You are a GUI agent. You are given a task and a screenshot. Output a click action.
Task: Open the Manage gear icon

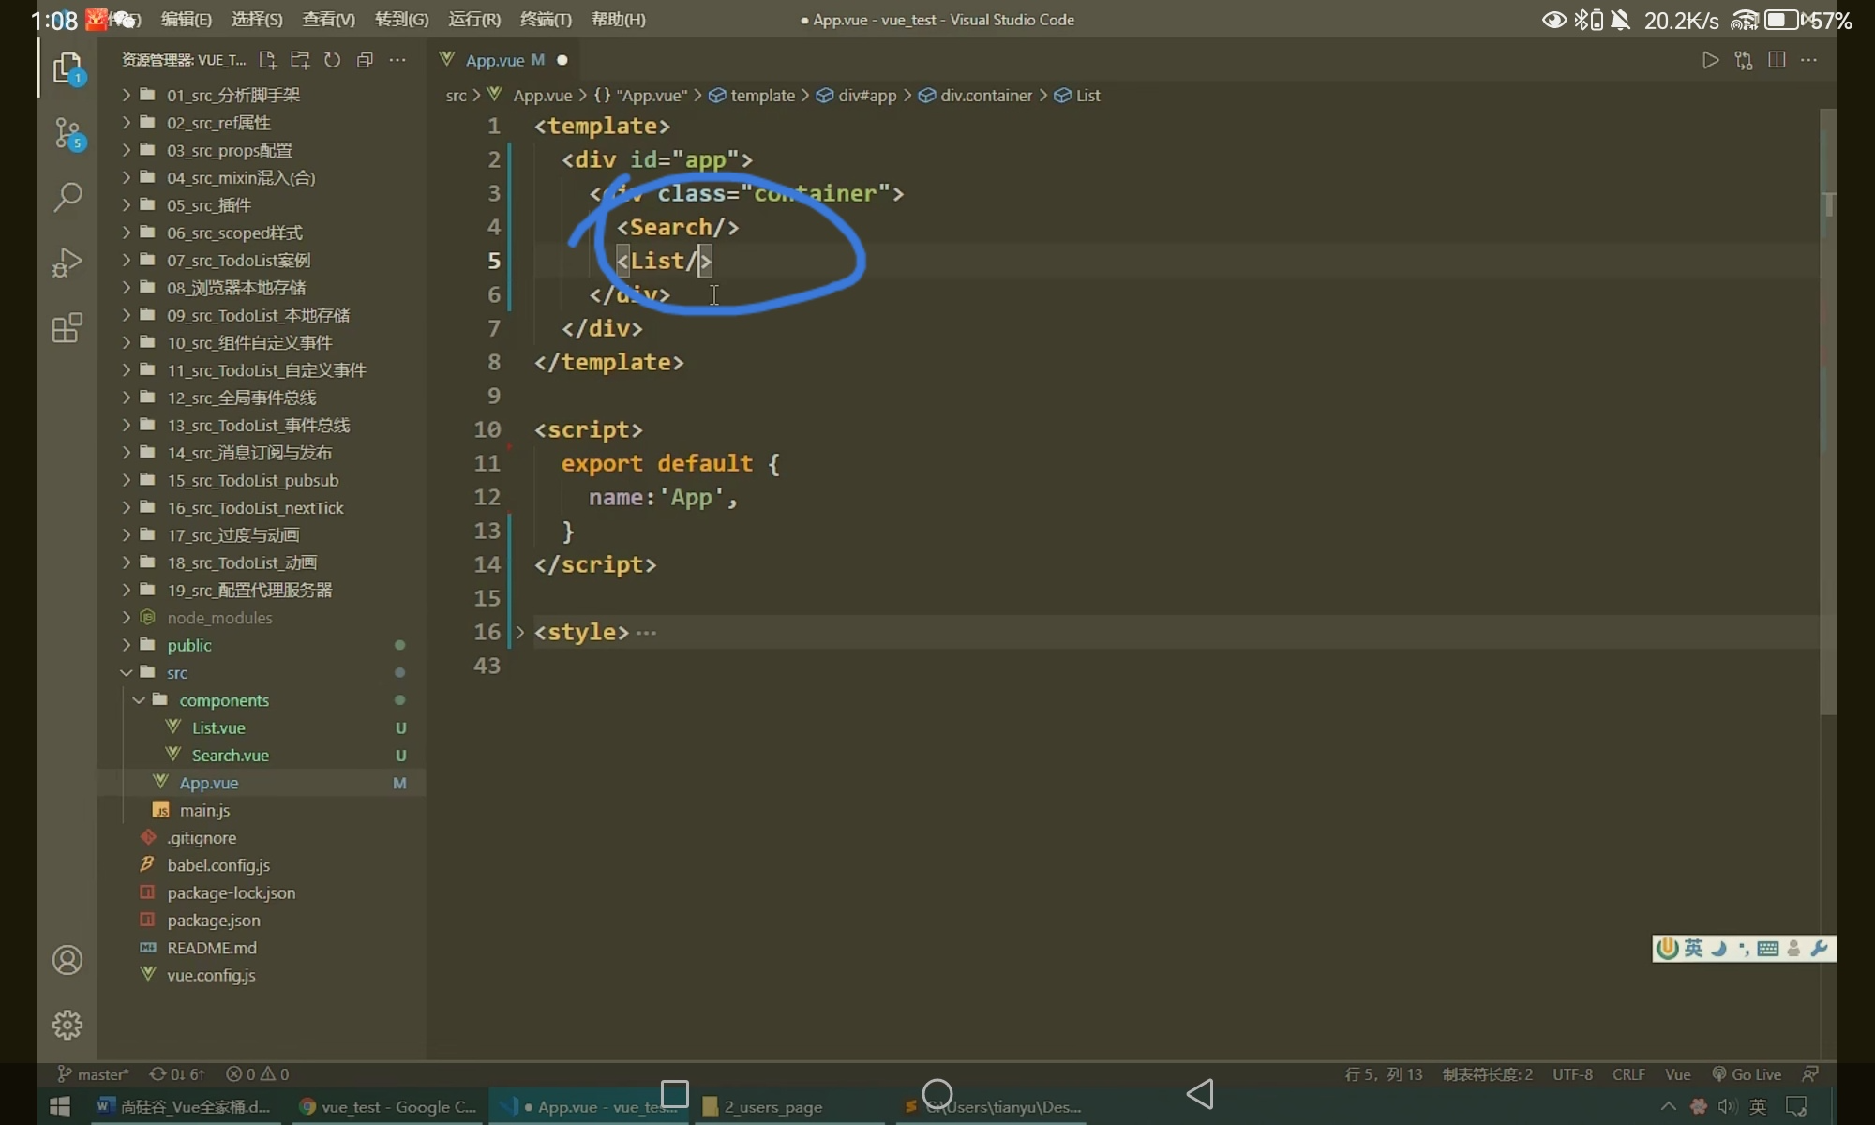coord(67,1025)
